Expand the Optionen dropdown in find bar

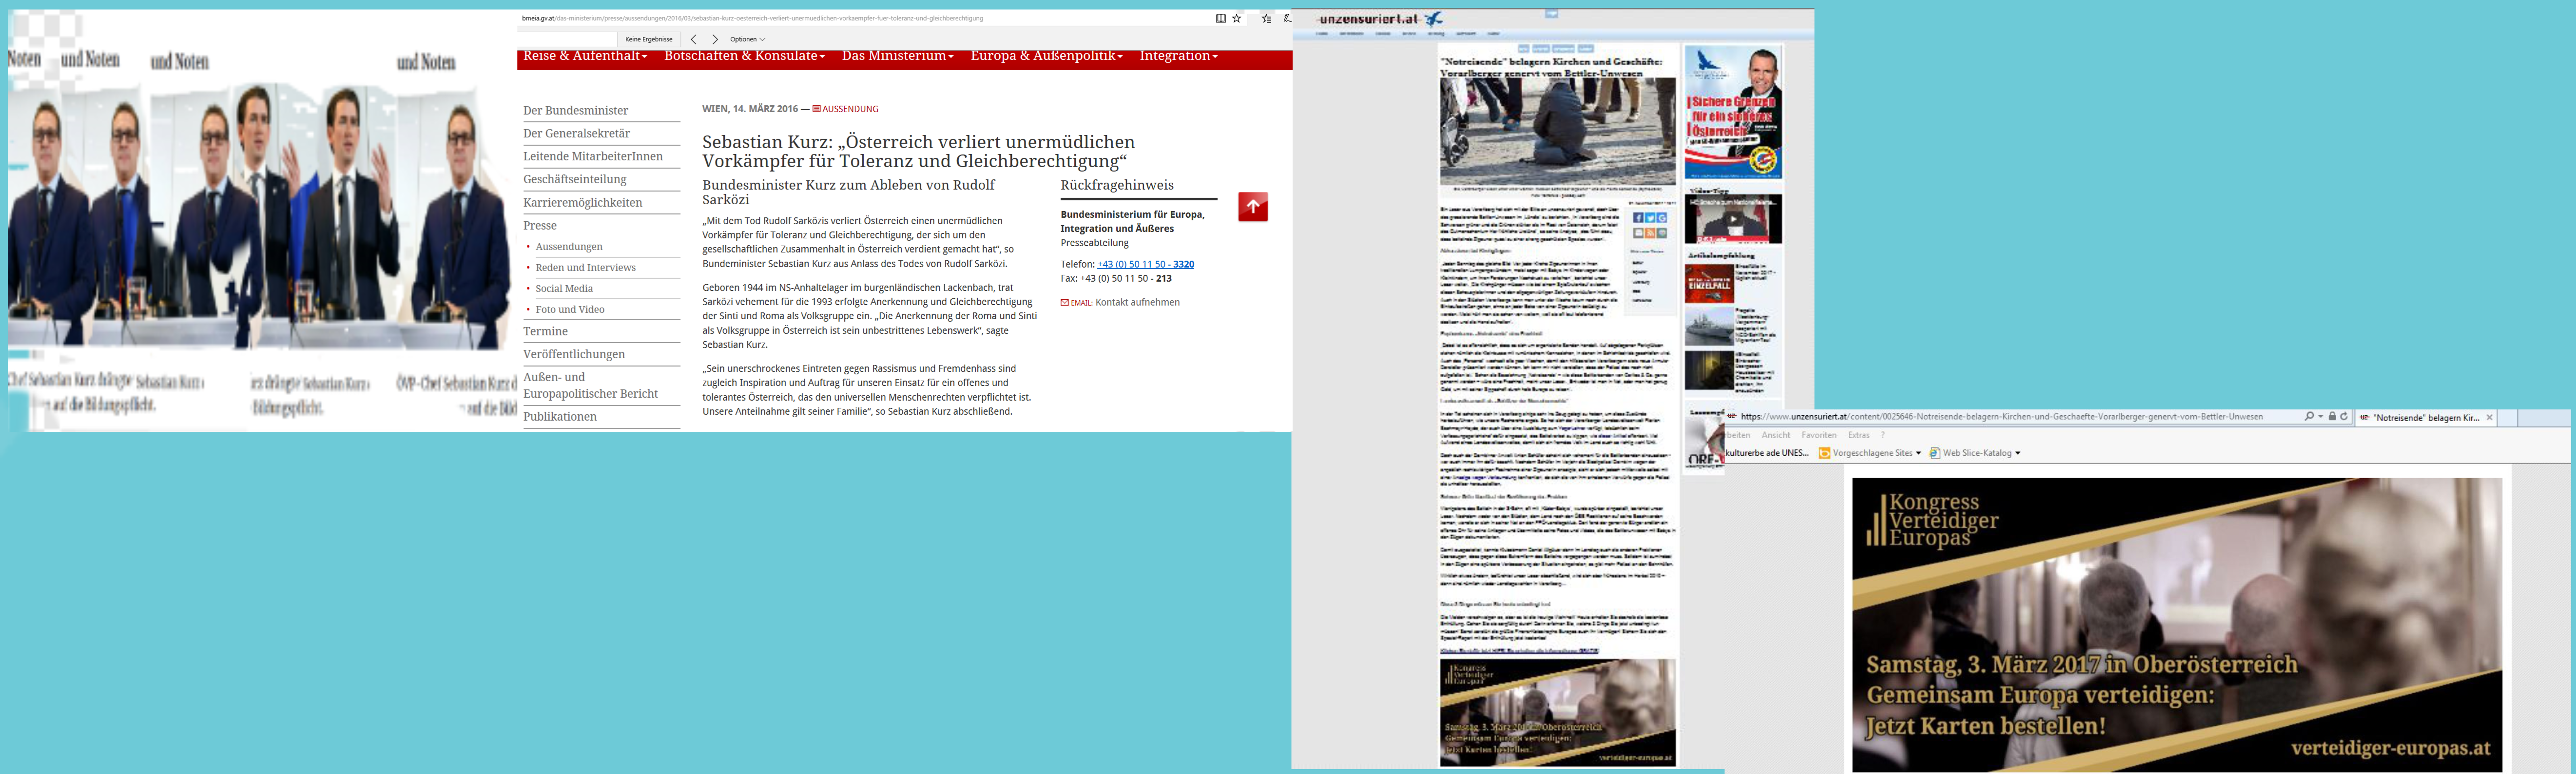(747, 39)
